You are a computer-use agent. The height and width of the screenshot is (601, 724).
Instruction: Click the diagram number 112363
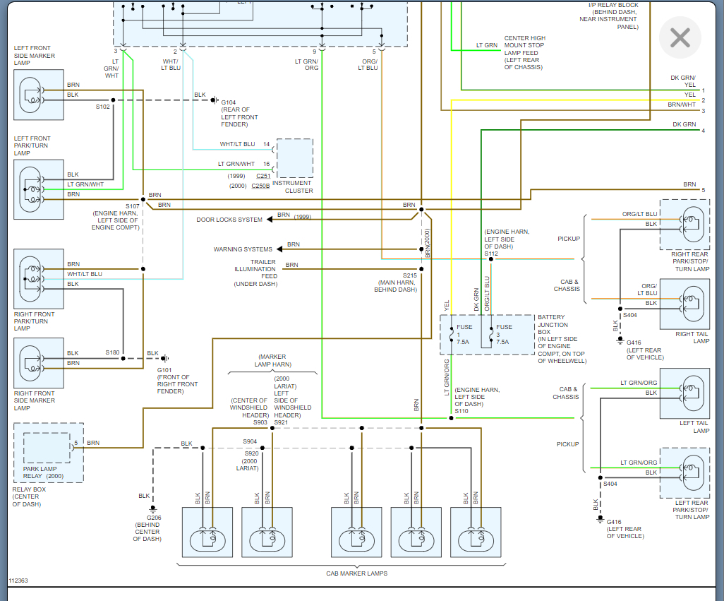[18, 581]
